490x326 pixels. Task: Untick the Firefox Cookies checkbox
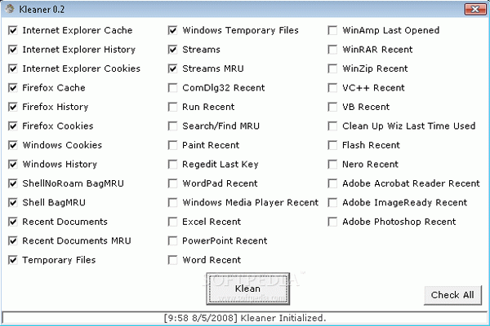[x=13, y=126]
